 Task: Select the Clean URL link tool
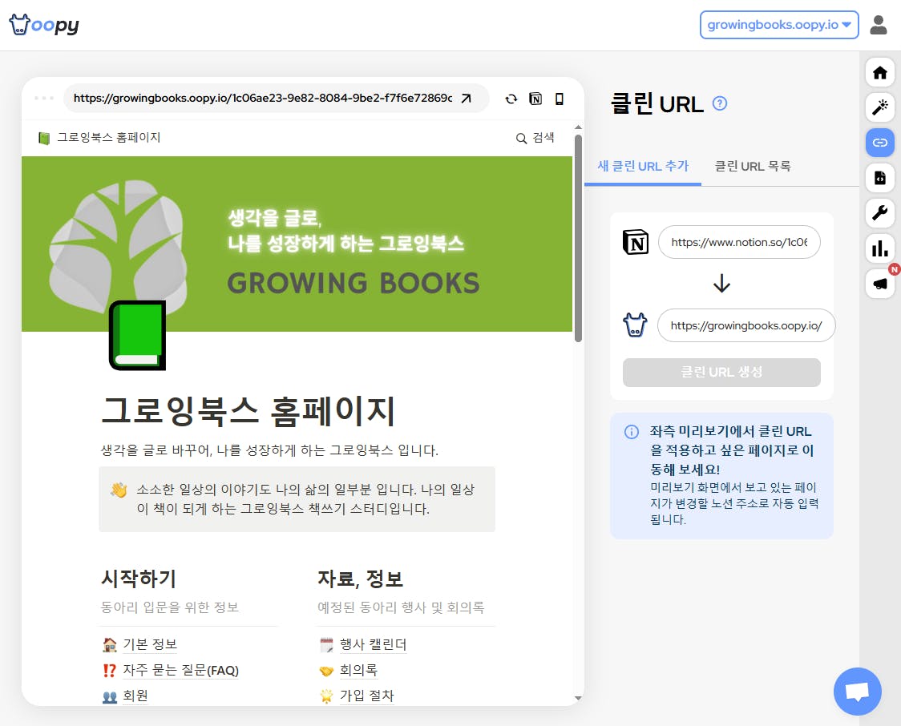click(x=879, y=143)
